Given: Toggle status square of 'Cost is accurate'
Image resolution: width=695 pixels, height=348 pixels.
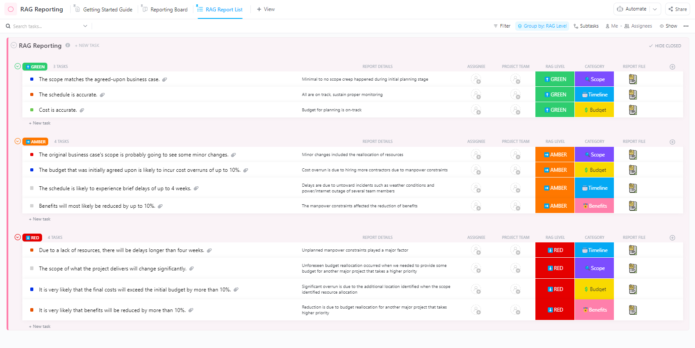Looking at the screenshot, I should [x=32, y=110].
